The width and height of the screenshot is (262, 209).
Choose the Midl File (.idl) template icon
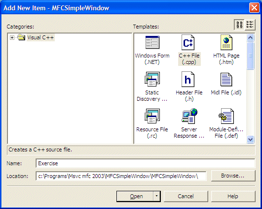[x=226, y=80]
